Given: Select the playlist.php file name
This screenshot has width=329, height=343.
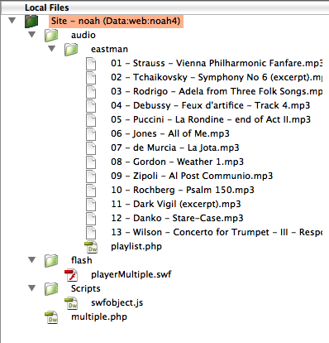Looking at the screenshot, I should [x=136, y=246].
